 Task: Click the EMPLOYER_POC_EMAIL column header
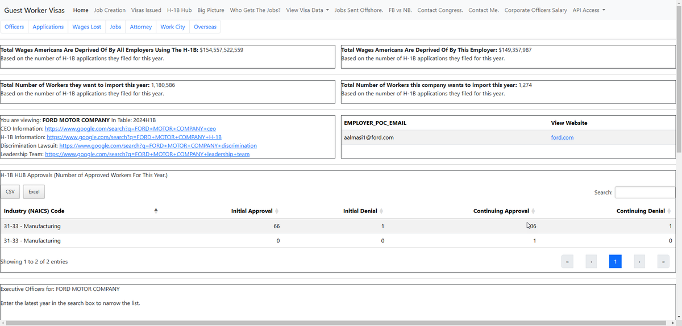[375, 123]
